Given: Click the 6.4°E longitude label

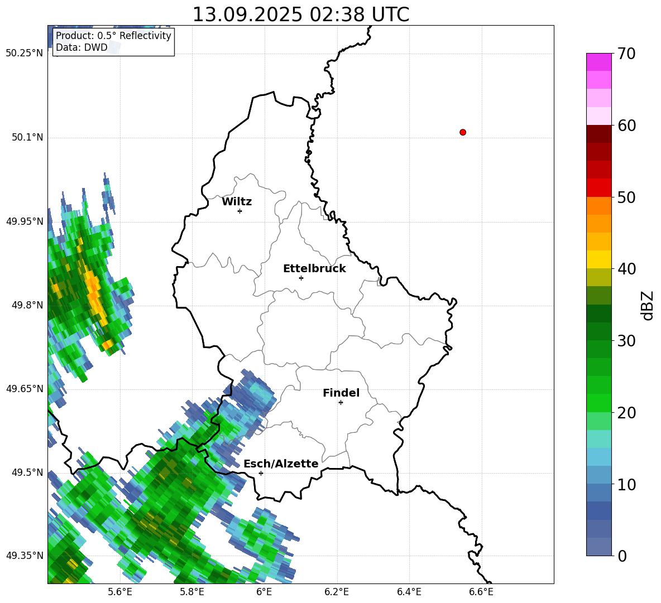Looking at the screenshot, I should pos(409,592).
